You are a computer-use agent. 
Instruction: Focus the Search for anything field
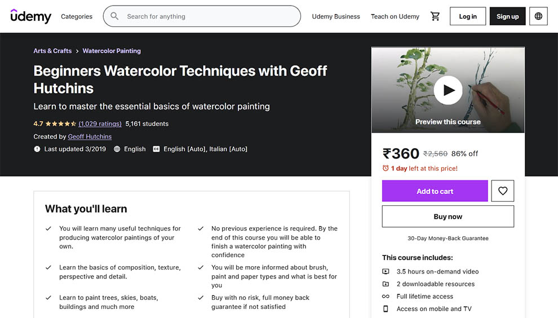tap(202, 16)
